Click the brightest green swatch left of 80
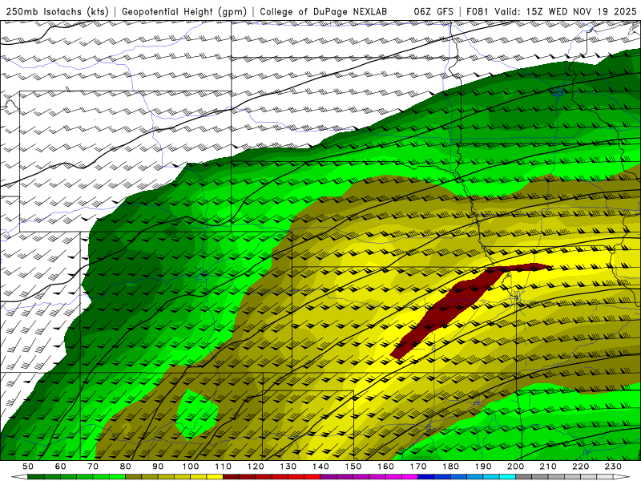This screenshot has height=481, width=641. pos(117,476)
